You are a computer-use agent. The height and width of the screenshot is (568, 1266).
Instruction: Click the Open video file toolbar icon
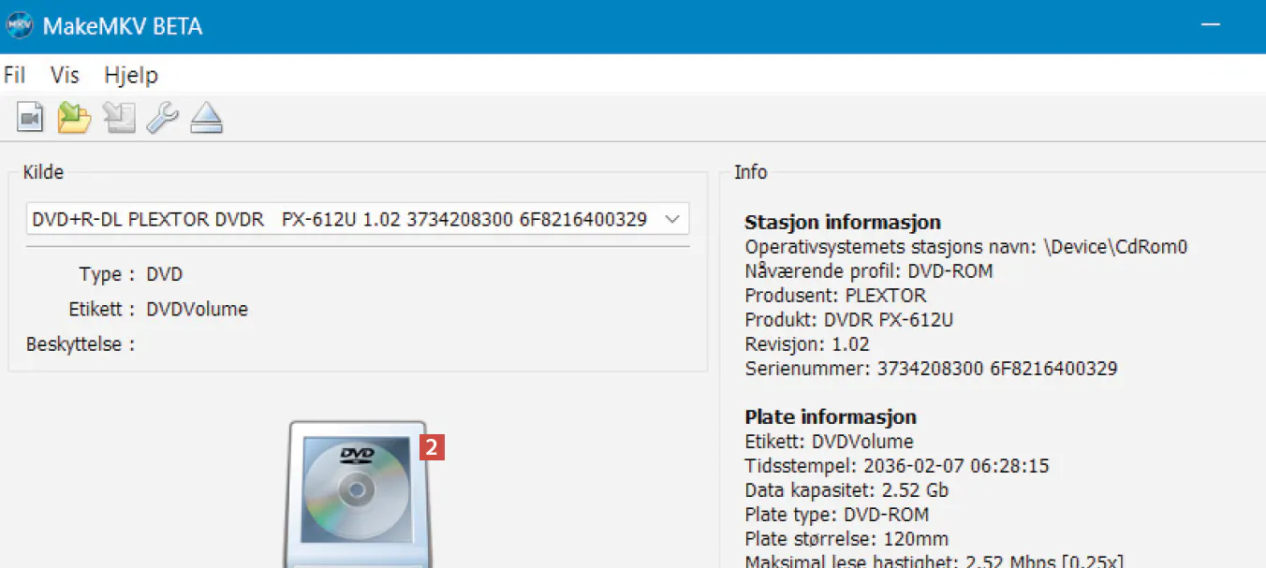coord(31,118)
